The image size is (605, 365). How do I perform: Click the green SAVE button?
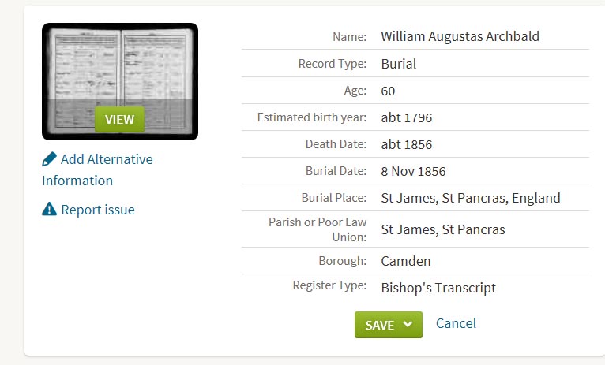[x=388, y=325]
